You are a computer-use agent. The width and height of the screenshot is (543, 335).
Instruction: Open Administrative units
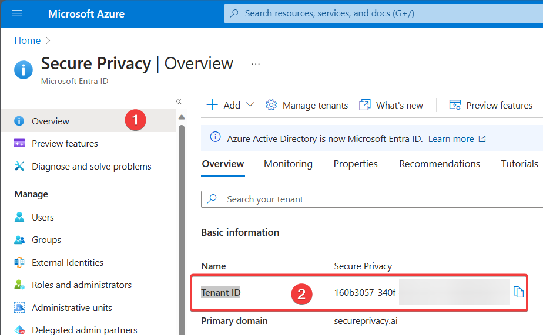72,307
